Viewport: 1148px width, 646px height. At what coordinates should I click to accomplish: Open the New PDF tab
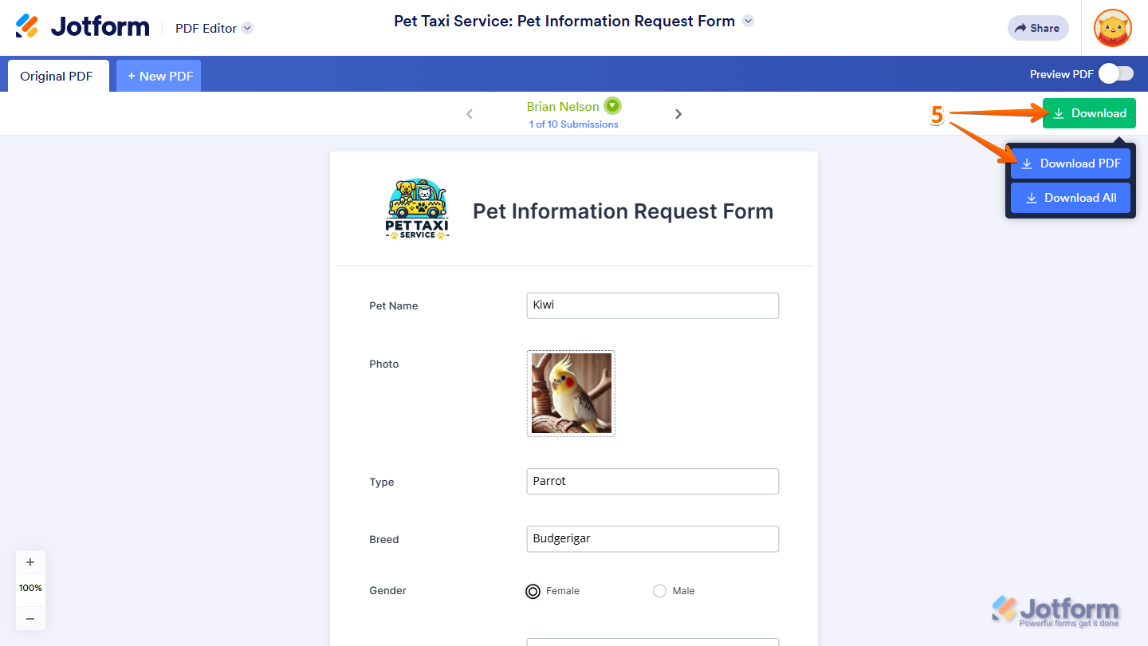(x=159, y=77)
